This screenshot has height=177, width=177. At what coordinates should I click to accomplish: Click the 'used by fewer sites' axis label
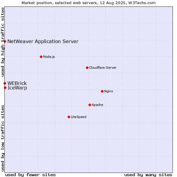click(x=30, y=175)
